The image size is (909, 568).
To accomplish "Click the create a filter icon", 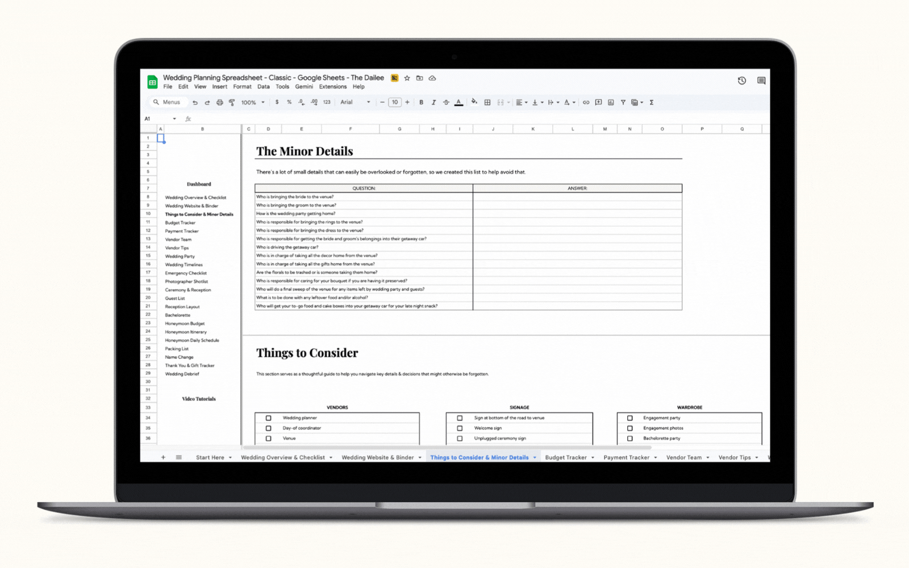I will (623, 102).
